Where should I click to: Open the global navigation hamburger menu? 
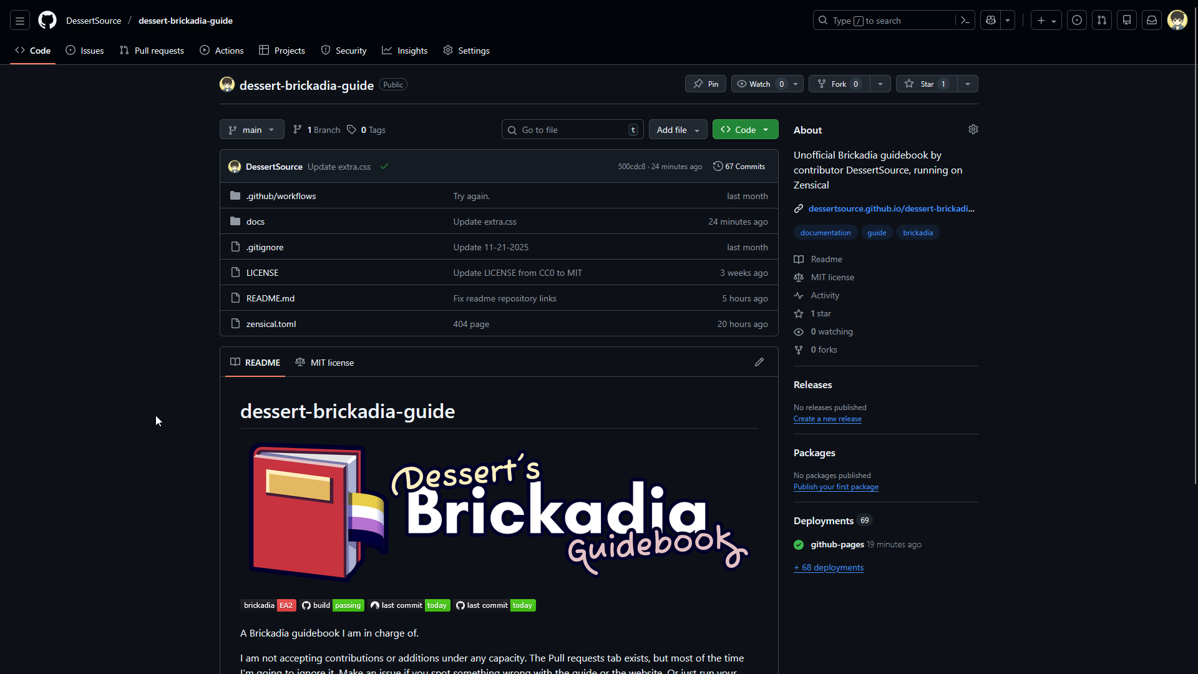pyautogui.click(x=20, y=20)
